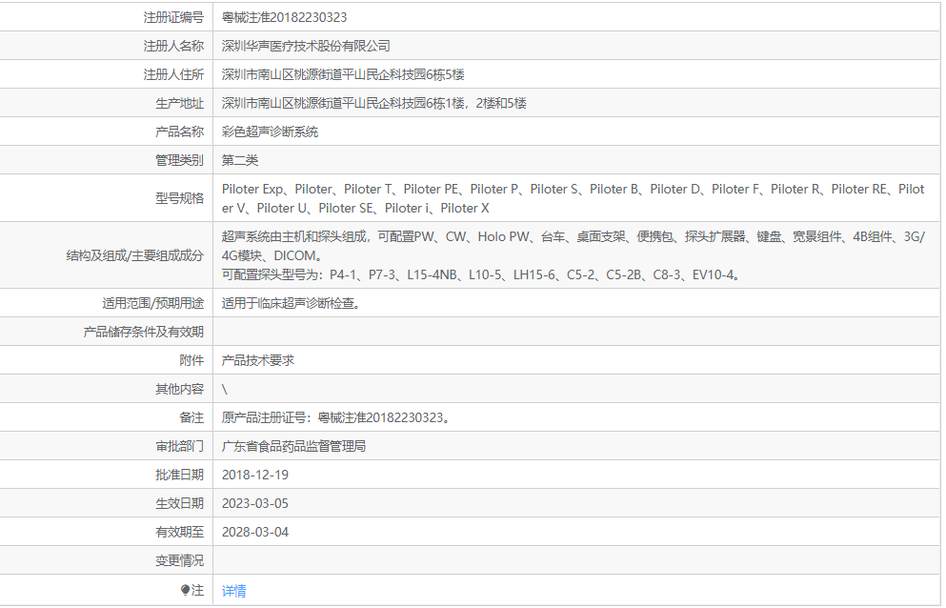Select the 结构及组成/主要组成成分 label

tap(135, 255)
